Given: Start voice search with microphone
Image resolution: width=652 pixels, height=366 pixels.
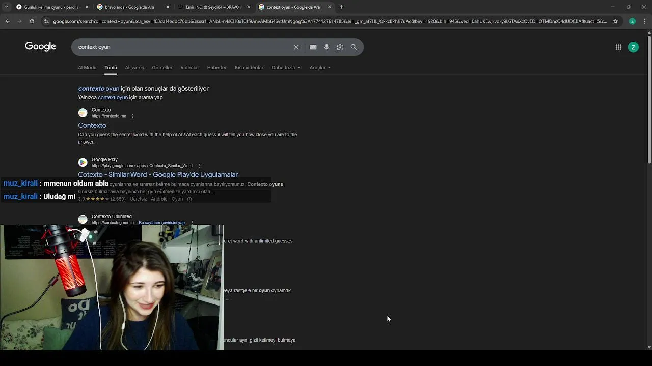Looking at the screenshot, I should coord(327,47).
